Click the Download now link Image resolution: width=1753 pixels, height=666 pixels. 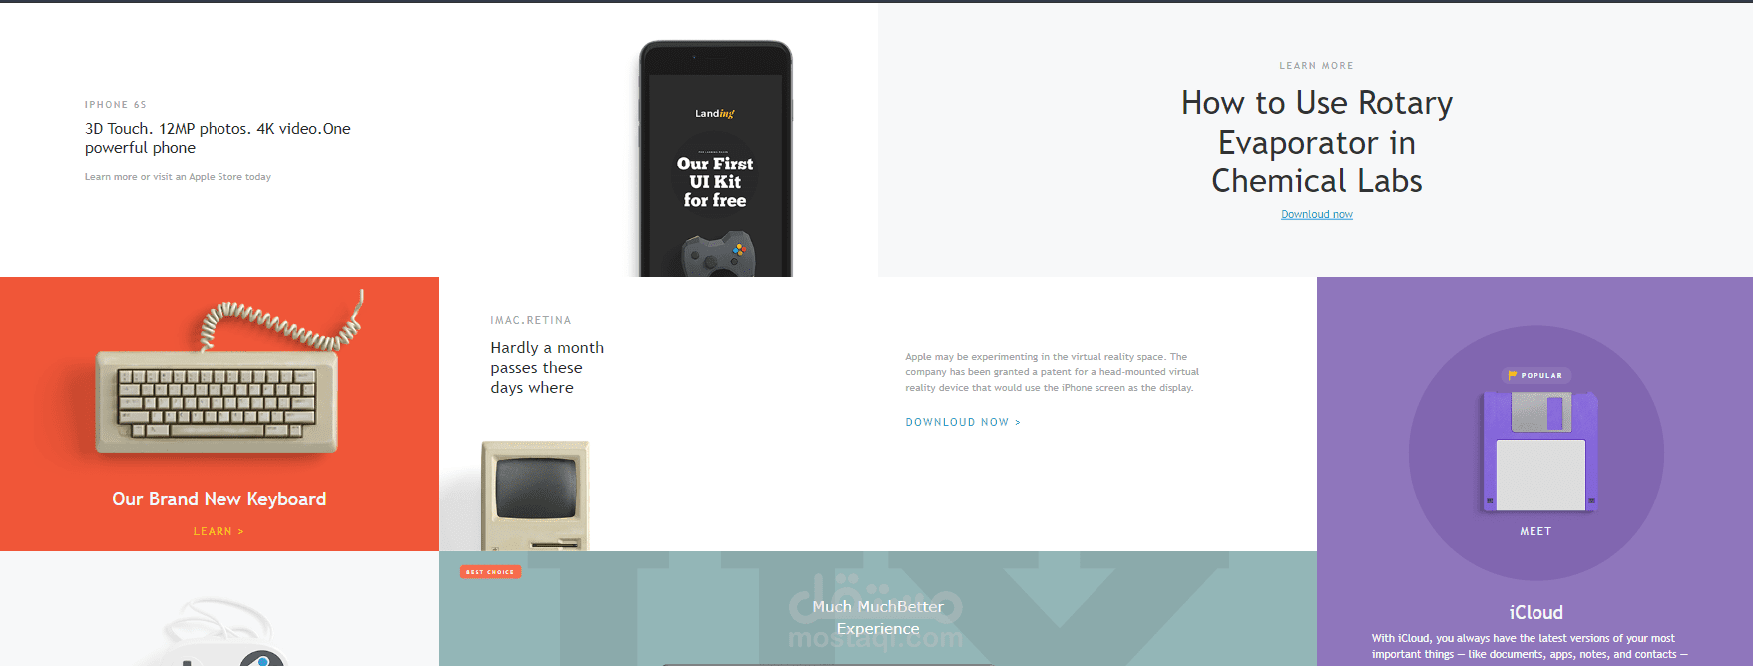[x=1317, y=214]
